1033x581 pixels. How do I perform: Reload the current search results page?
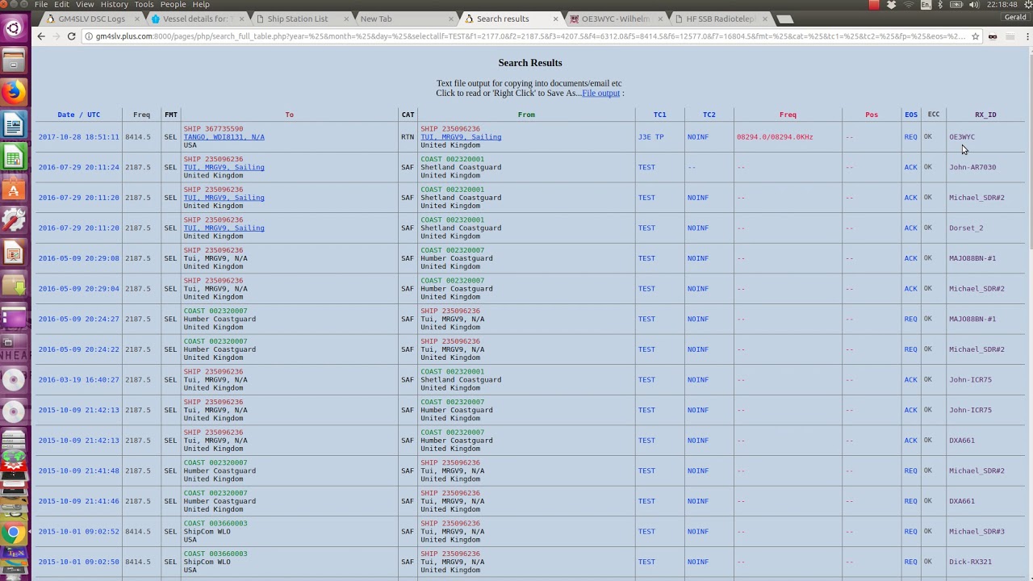pos(71,36)
